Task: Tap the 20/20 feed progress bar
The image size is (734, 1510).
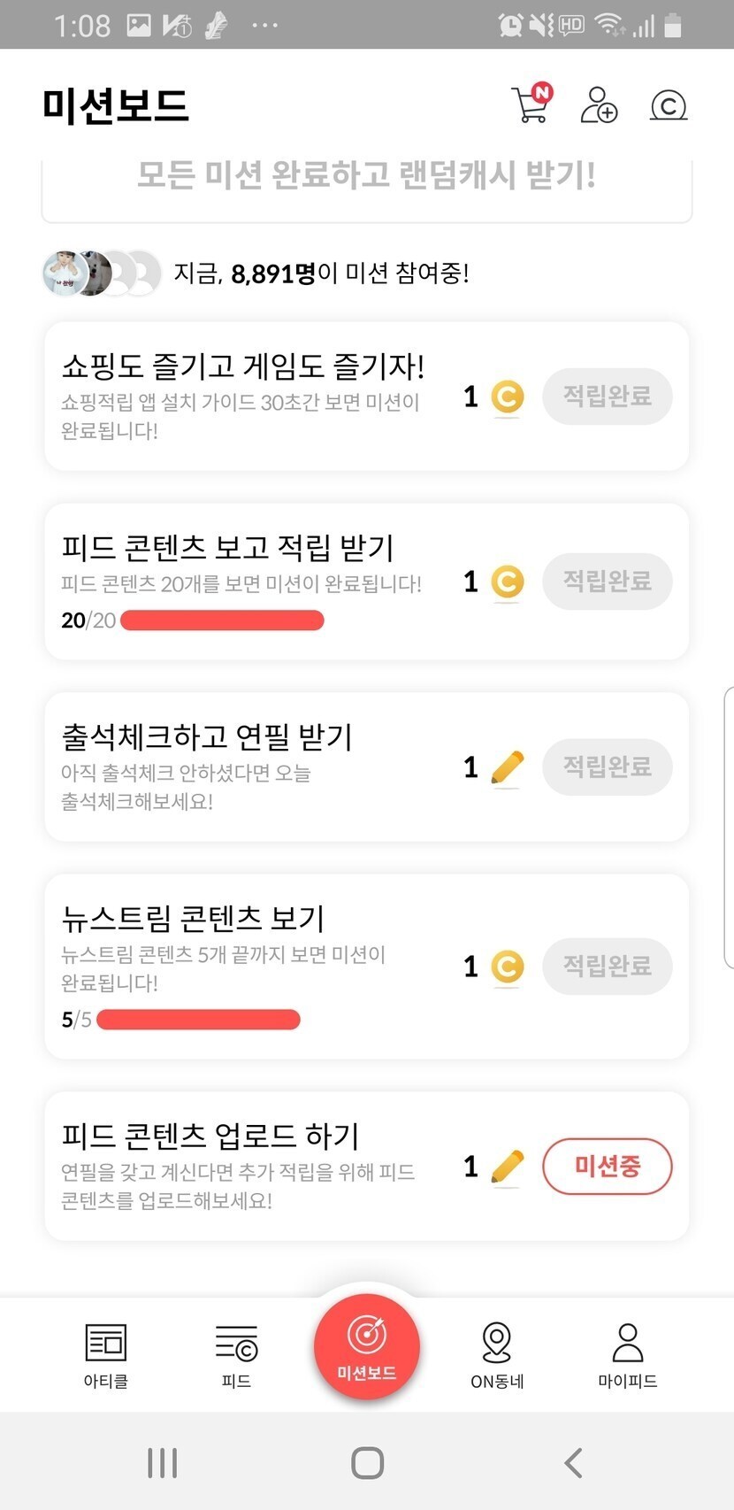Action: [222, 620]
